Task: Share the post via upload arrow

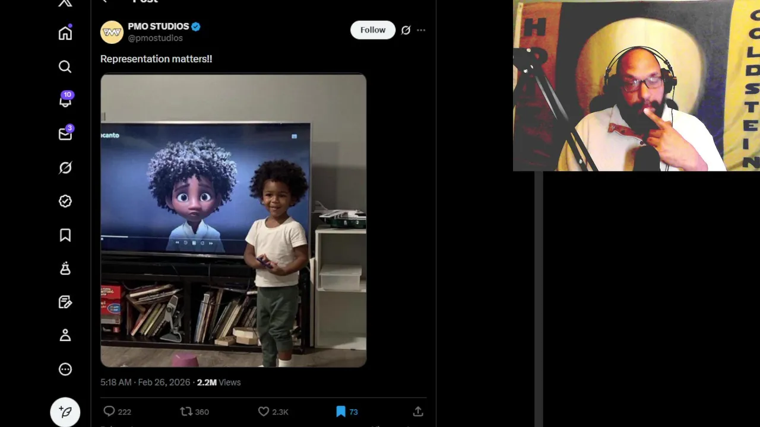Action: pyautogui.click(x=418, y=412)
